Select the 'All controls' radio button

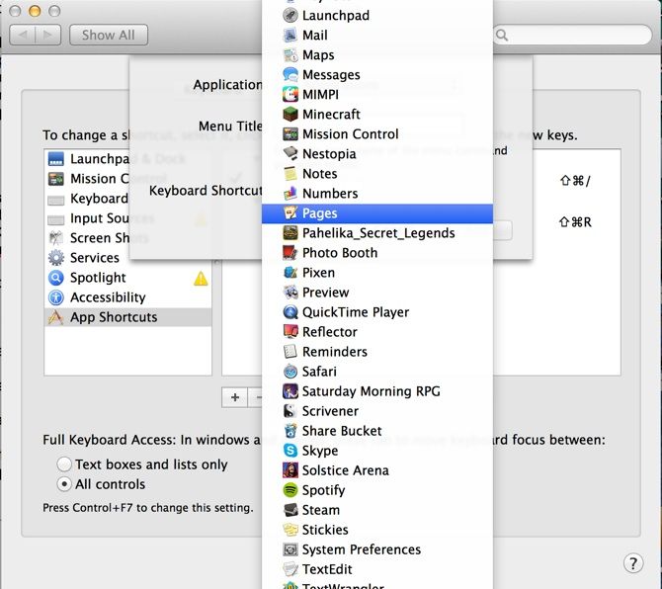65,484
